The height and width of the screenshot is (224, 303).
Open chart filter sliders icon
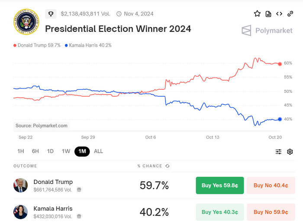click(278, 151)
